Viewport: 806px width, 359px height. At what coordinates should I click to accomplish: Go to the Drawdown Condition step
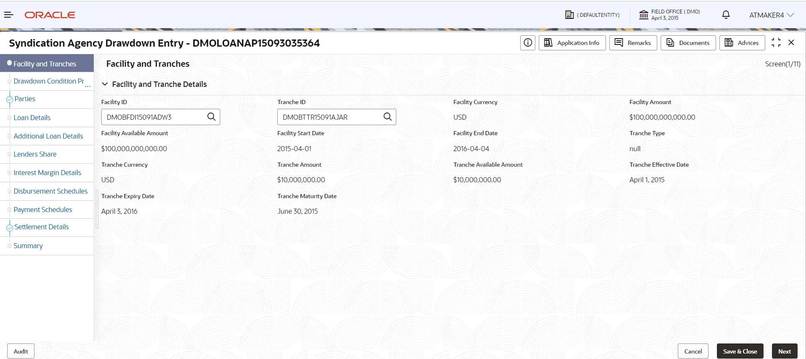pos(47,81)
